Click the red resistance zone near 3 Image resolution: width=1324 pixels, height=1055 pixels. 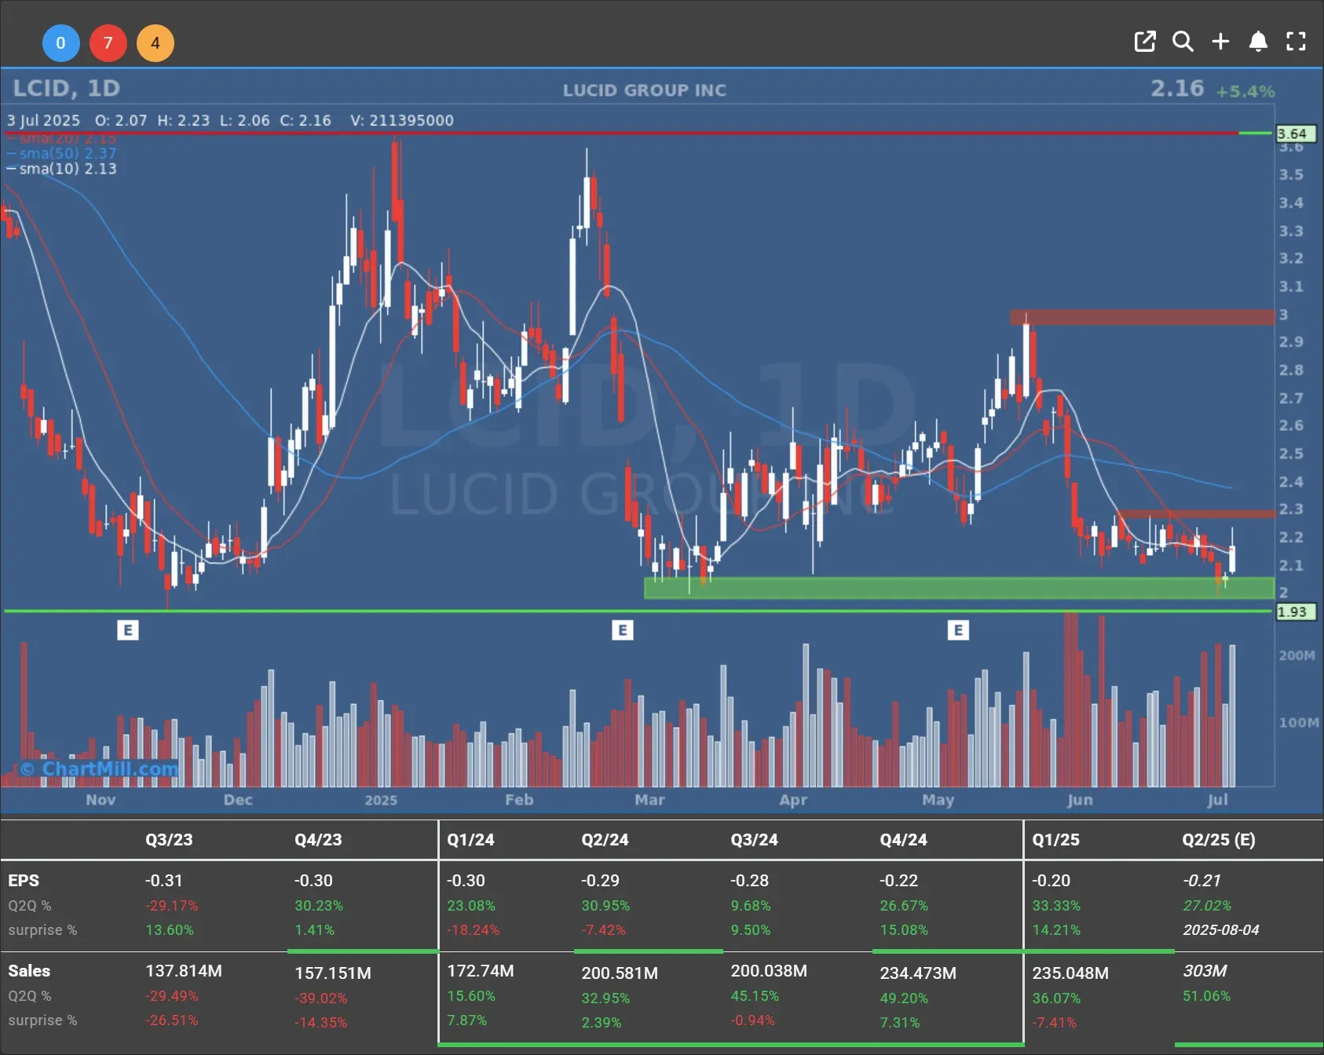tap(1142, 317)
